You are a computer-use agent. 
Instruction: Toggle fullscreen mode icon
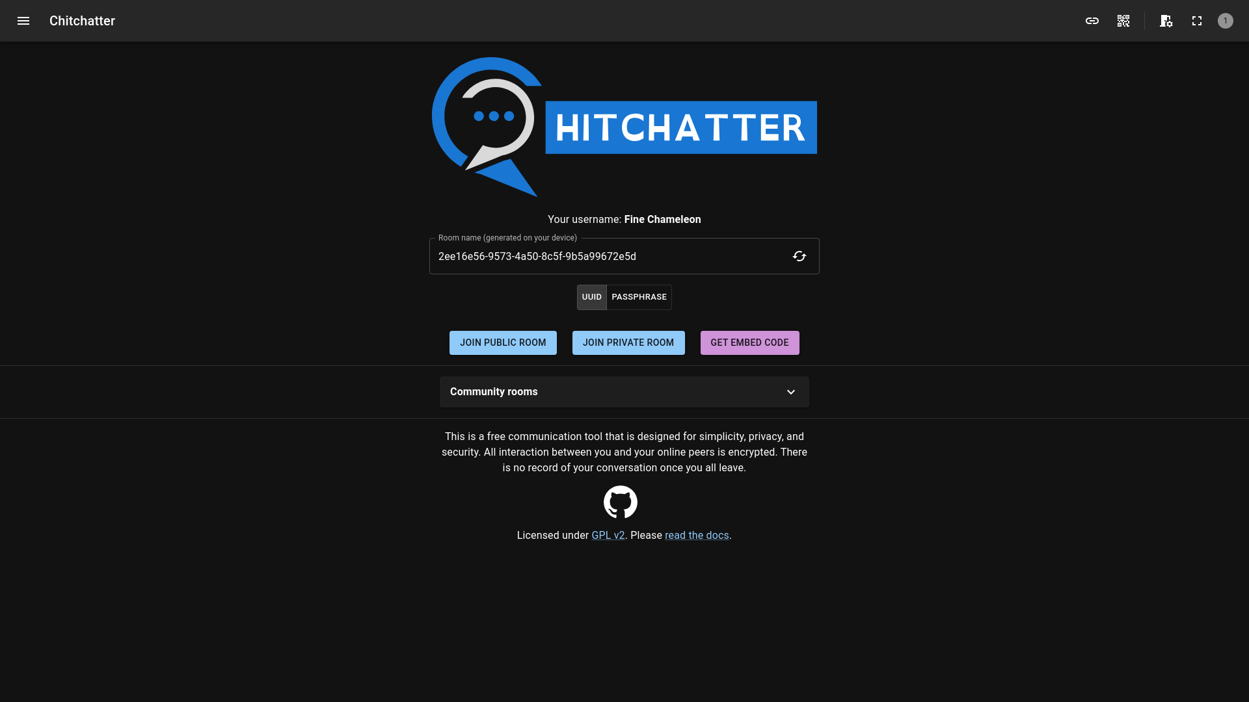pyautogui.click(x=1197, y=21)
